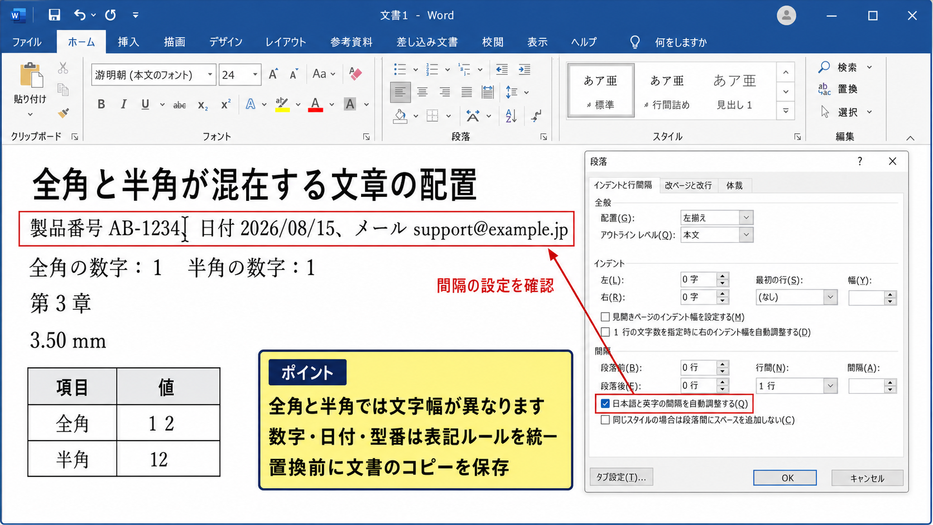Check 同じスタイルの場合は段落間にスペースを追加しない checkbox
Screen dimensions: 933x525
pos(605,420)
